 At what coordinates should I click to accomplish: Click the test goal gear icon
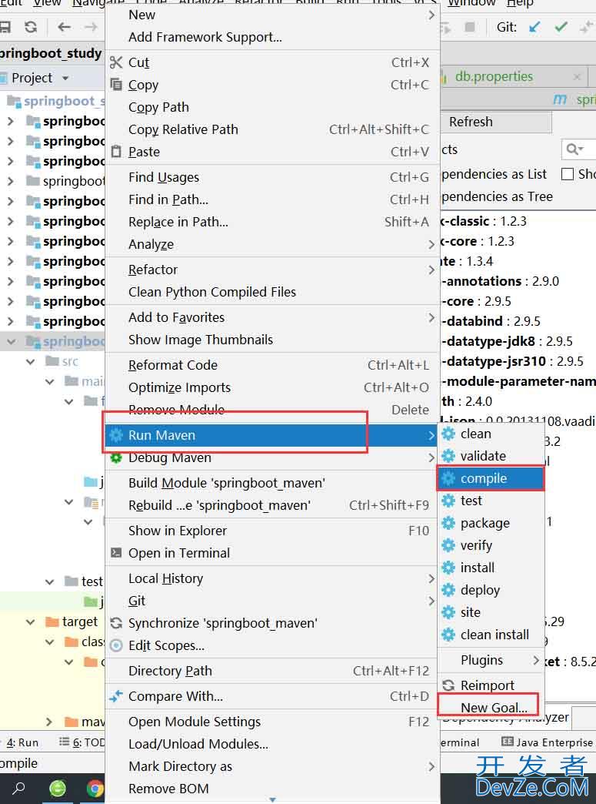click(448, 501)
